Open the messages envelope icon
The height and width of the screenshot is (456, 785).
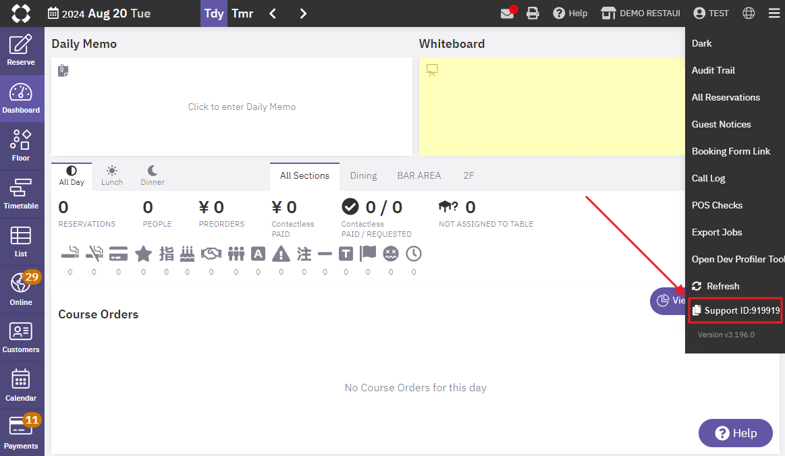[x=507, y=13]
